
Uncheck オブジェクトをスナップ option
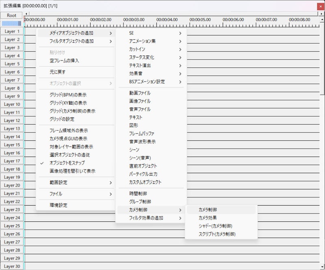[x=76, y=163]
